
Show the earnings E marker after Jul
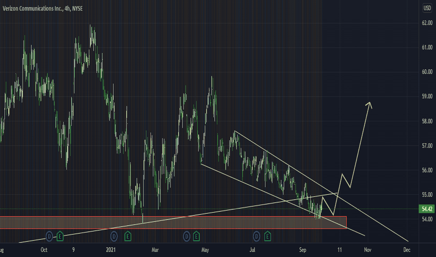pyautogui.click(x=268, y=237)
